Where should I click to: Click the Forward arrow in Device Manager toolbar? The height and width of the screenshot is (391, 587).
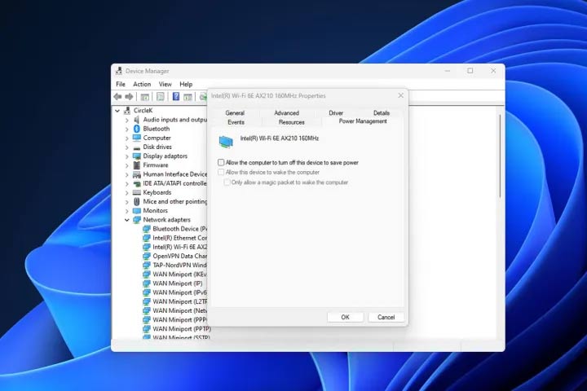tap(129, 96)
